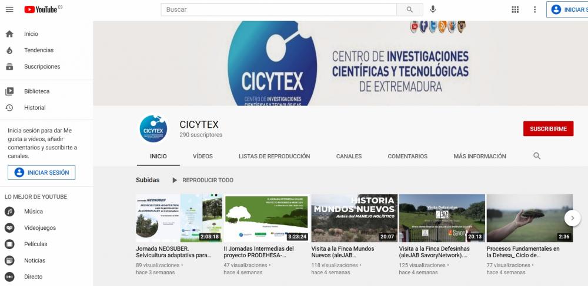Screen dimensions: 588x286
Task: Click RSS icon in channel banner
Action: [442, 26]
